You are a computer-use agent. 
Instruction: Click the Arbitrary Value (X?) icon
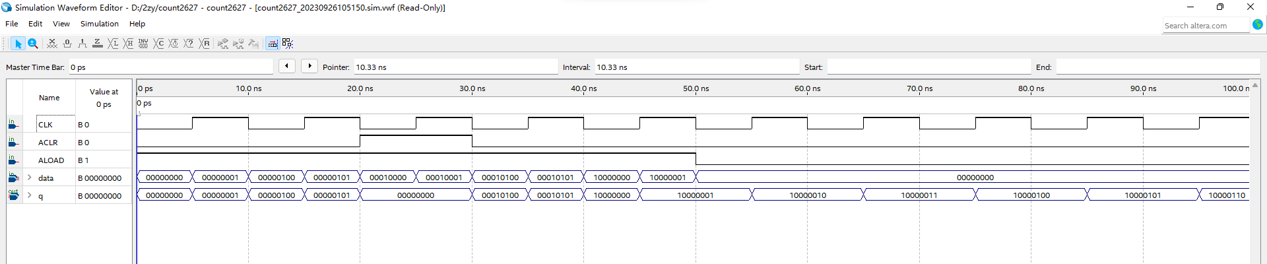189,44
